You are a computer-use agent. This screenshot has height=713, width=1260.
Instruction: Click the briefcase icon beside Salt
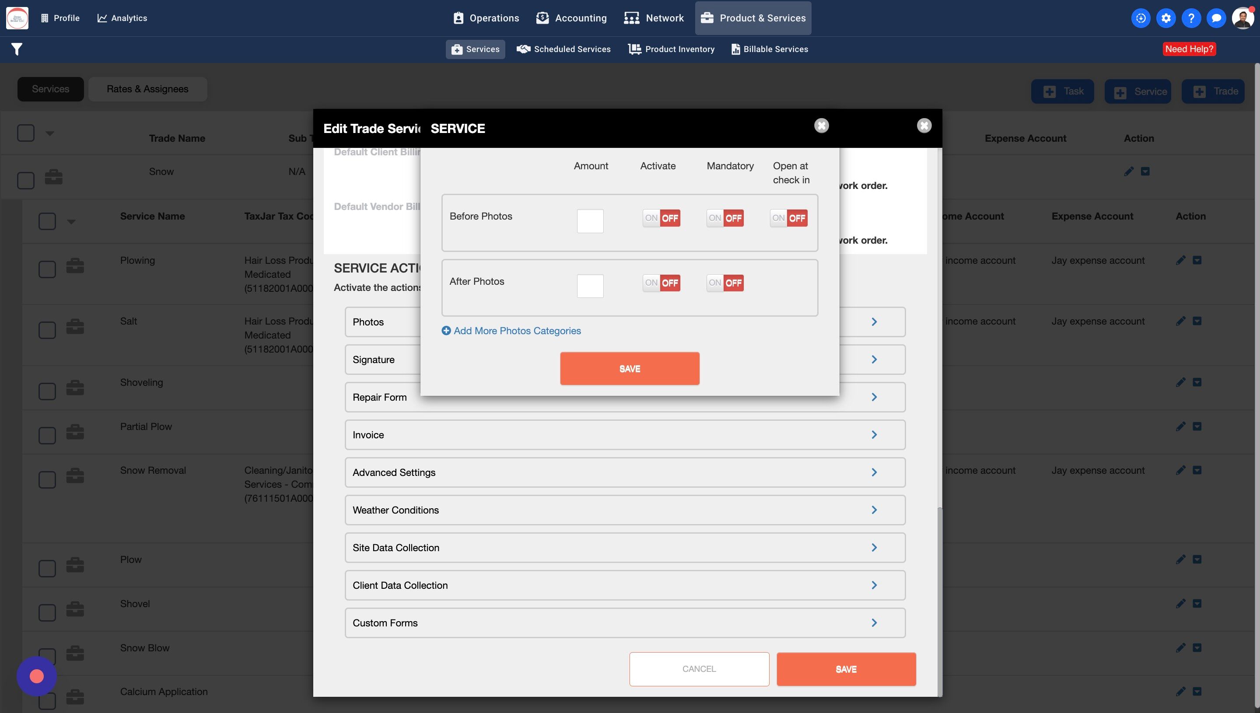tap(75, 326)
